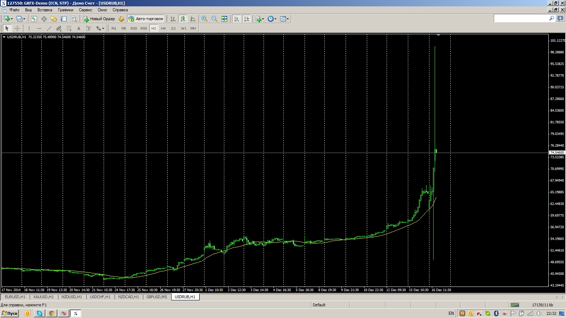Select the H4 timeframe

tap(163, 28)
